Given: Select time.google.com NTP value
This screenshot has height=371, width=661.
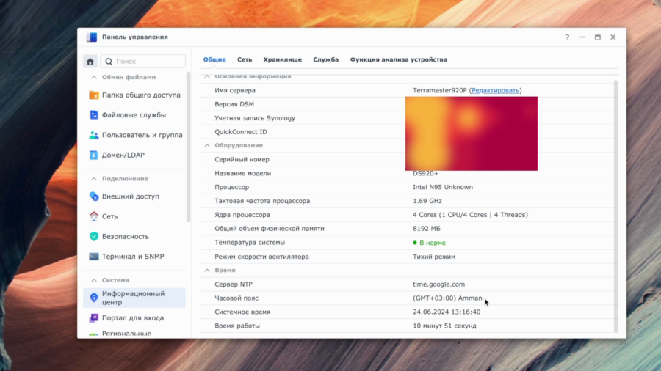Looking at the screenshot, I should tap(439, 284).
